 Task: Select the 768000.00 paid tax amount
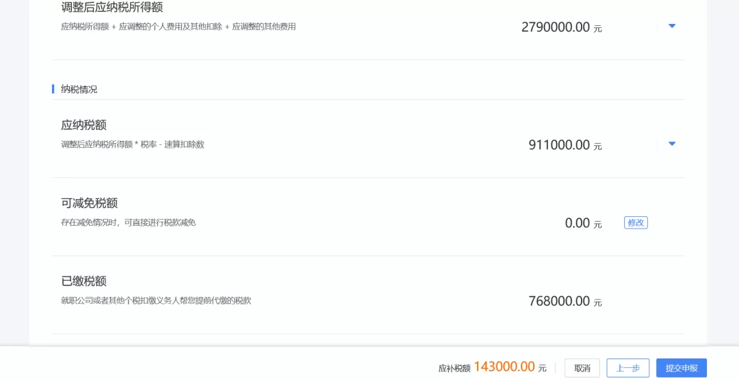(558, 301)
